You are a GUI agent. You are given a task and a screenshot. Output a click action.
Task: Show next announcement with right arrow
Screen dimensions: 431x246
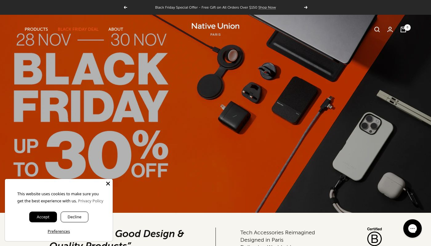[x=306, y=7]
